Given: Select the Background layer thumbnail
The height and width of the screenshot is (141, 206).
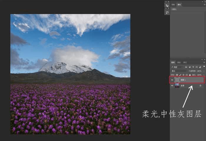Looking at the screenshot, I should [x=177, y=86].
